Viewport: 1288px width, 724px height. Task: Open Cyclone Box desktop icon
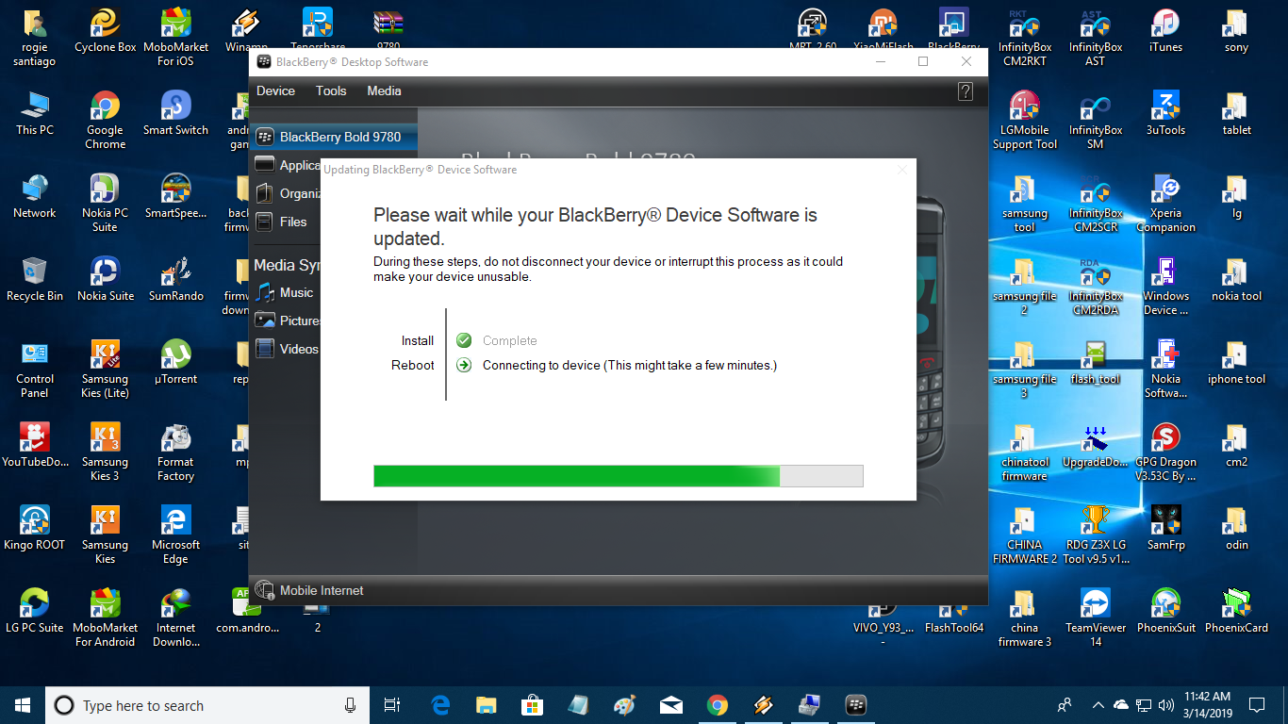pyautogui.click(x=105, y=31)
